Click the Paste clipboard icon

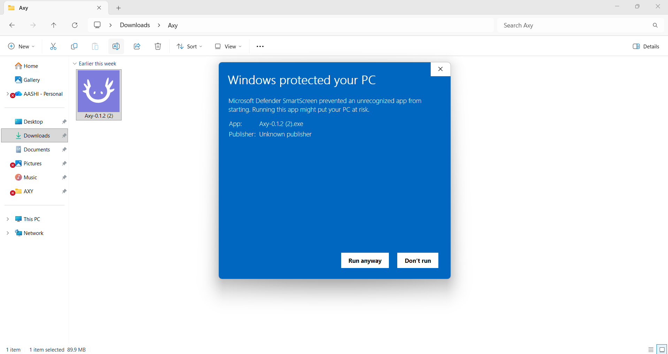[x=95, y=46]
